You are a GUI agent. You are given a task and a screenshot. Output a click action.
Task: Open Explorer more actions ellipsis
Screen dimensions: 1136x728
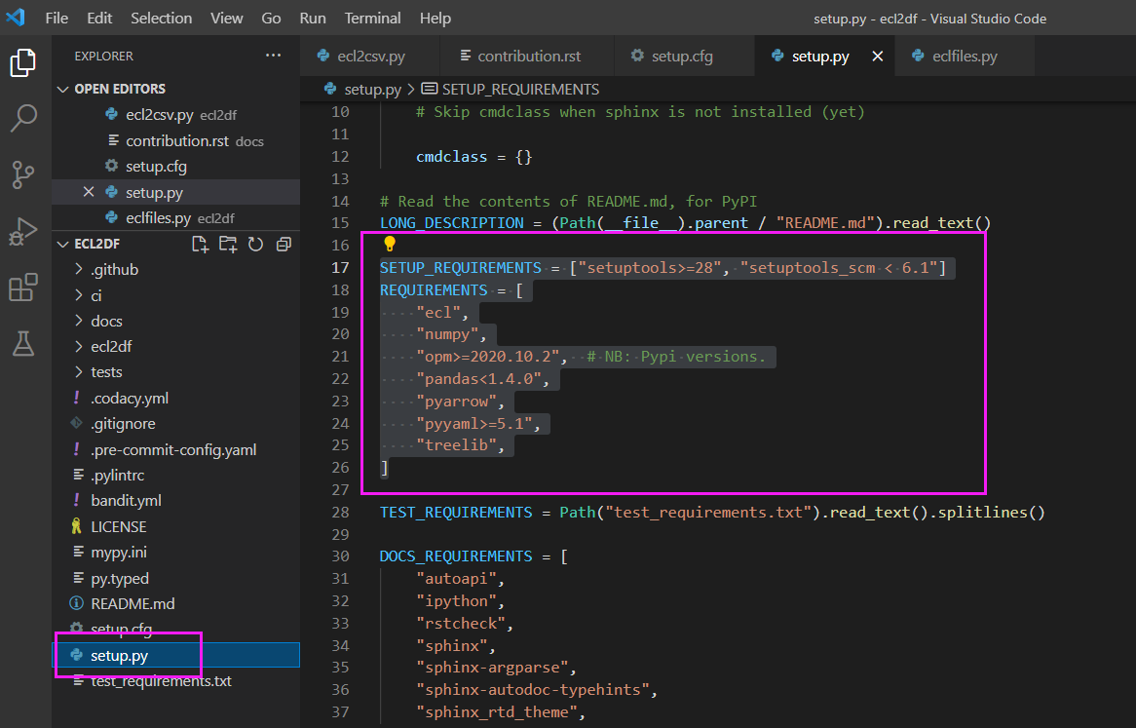pyautogui.click(x=273, y=56)
